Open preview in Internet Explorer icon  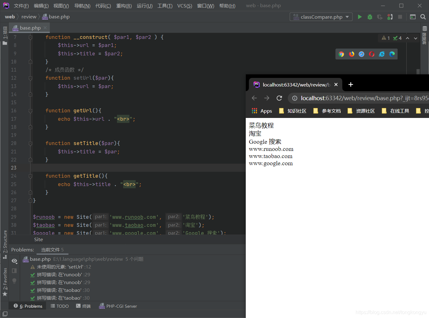pos(382,54)
